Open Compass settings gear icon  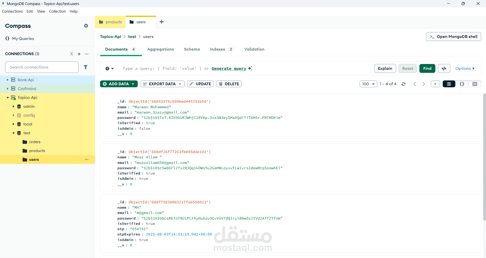(86, 26)
